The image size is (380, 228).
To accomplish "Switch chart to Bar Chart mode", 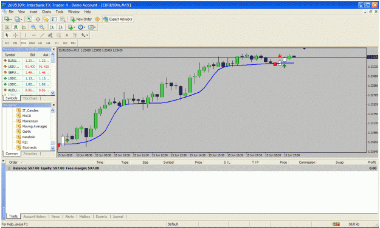I will coord(7,27).
